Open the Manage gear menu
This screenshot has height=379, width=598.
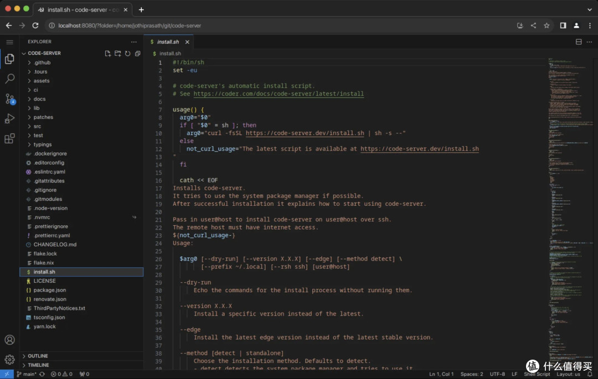9,359
